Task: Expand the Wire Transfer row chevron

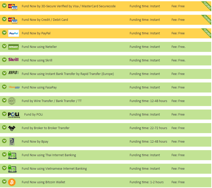Action: pos(4,100)
